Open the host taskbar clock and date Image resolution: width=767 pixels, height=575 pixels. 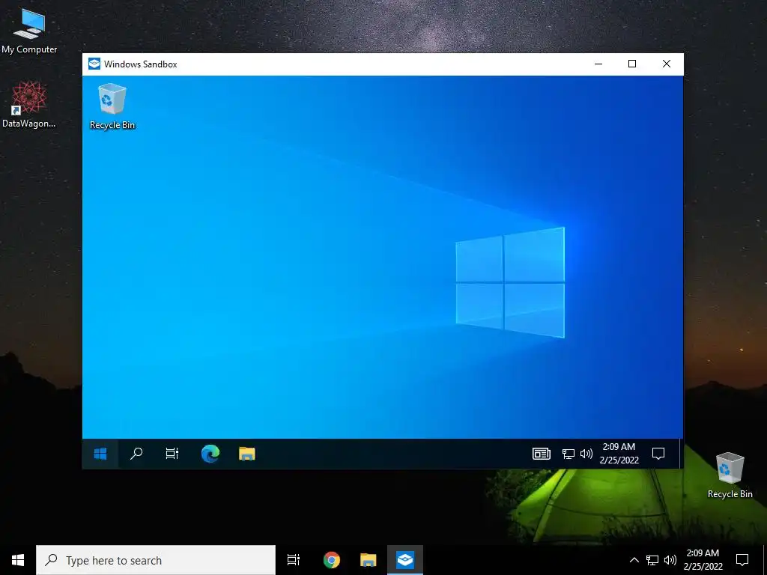(x=703, y=560)
